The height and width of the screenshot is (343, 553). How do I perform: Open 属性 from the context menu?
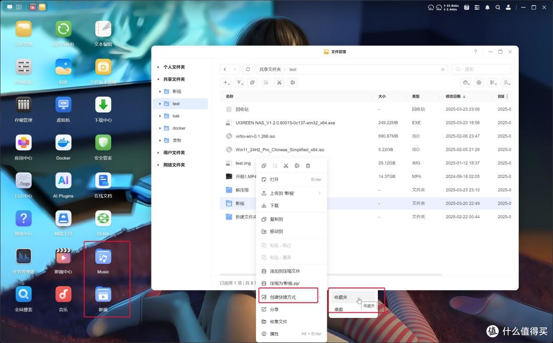[291, 334]
